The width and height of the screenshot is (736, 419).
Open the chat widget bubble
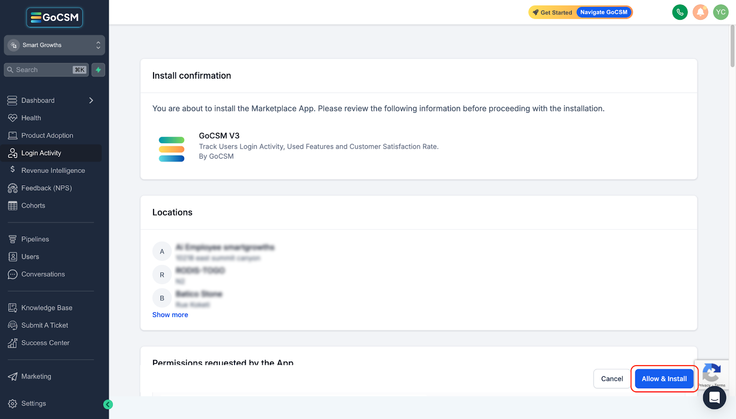tap(714, 397)
